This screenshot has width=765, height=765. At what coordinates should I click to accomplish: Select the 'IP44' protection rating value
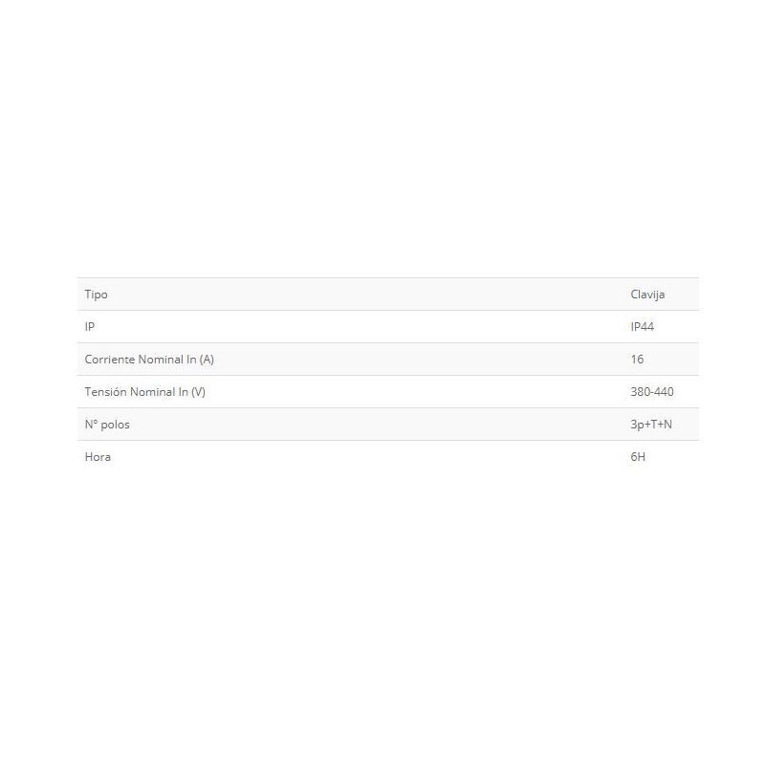coord(642,327)
